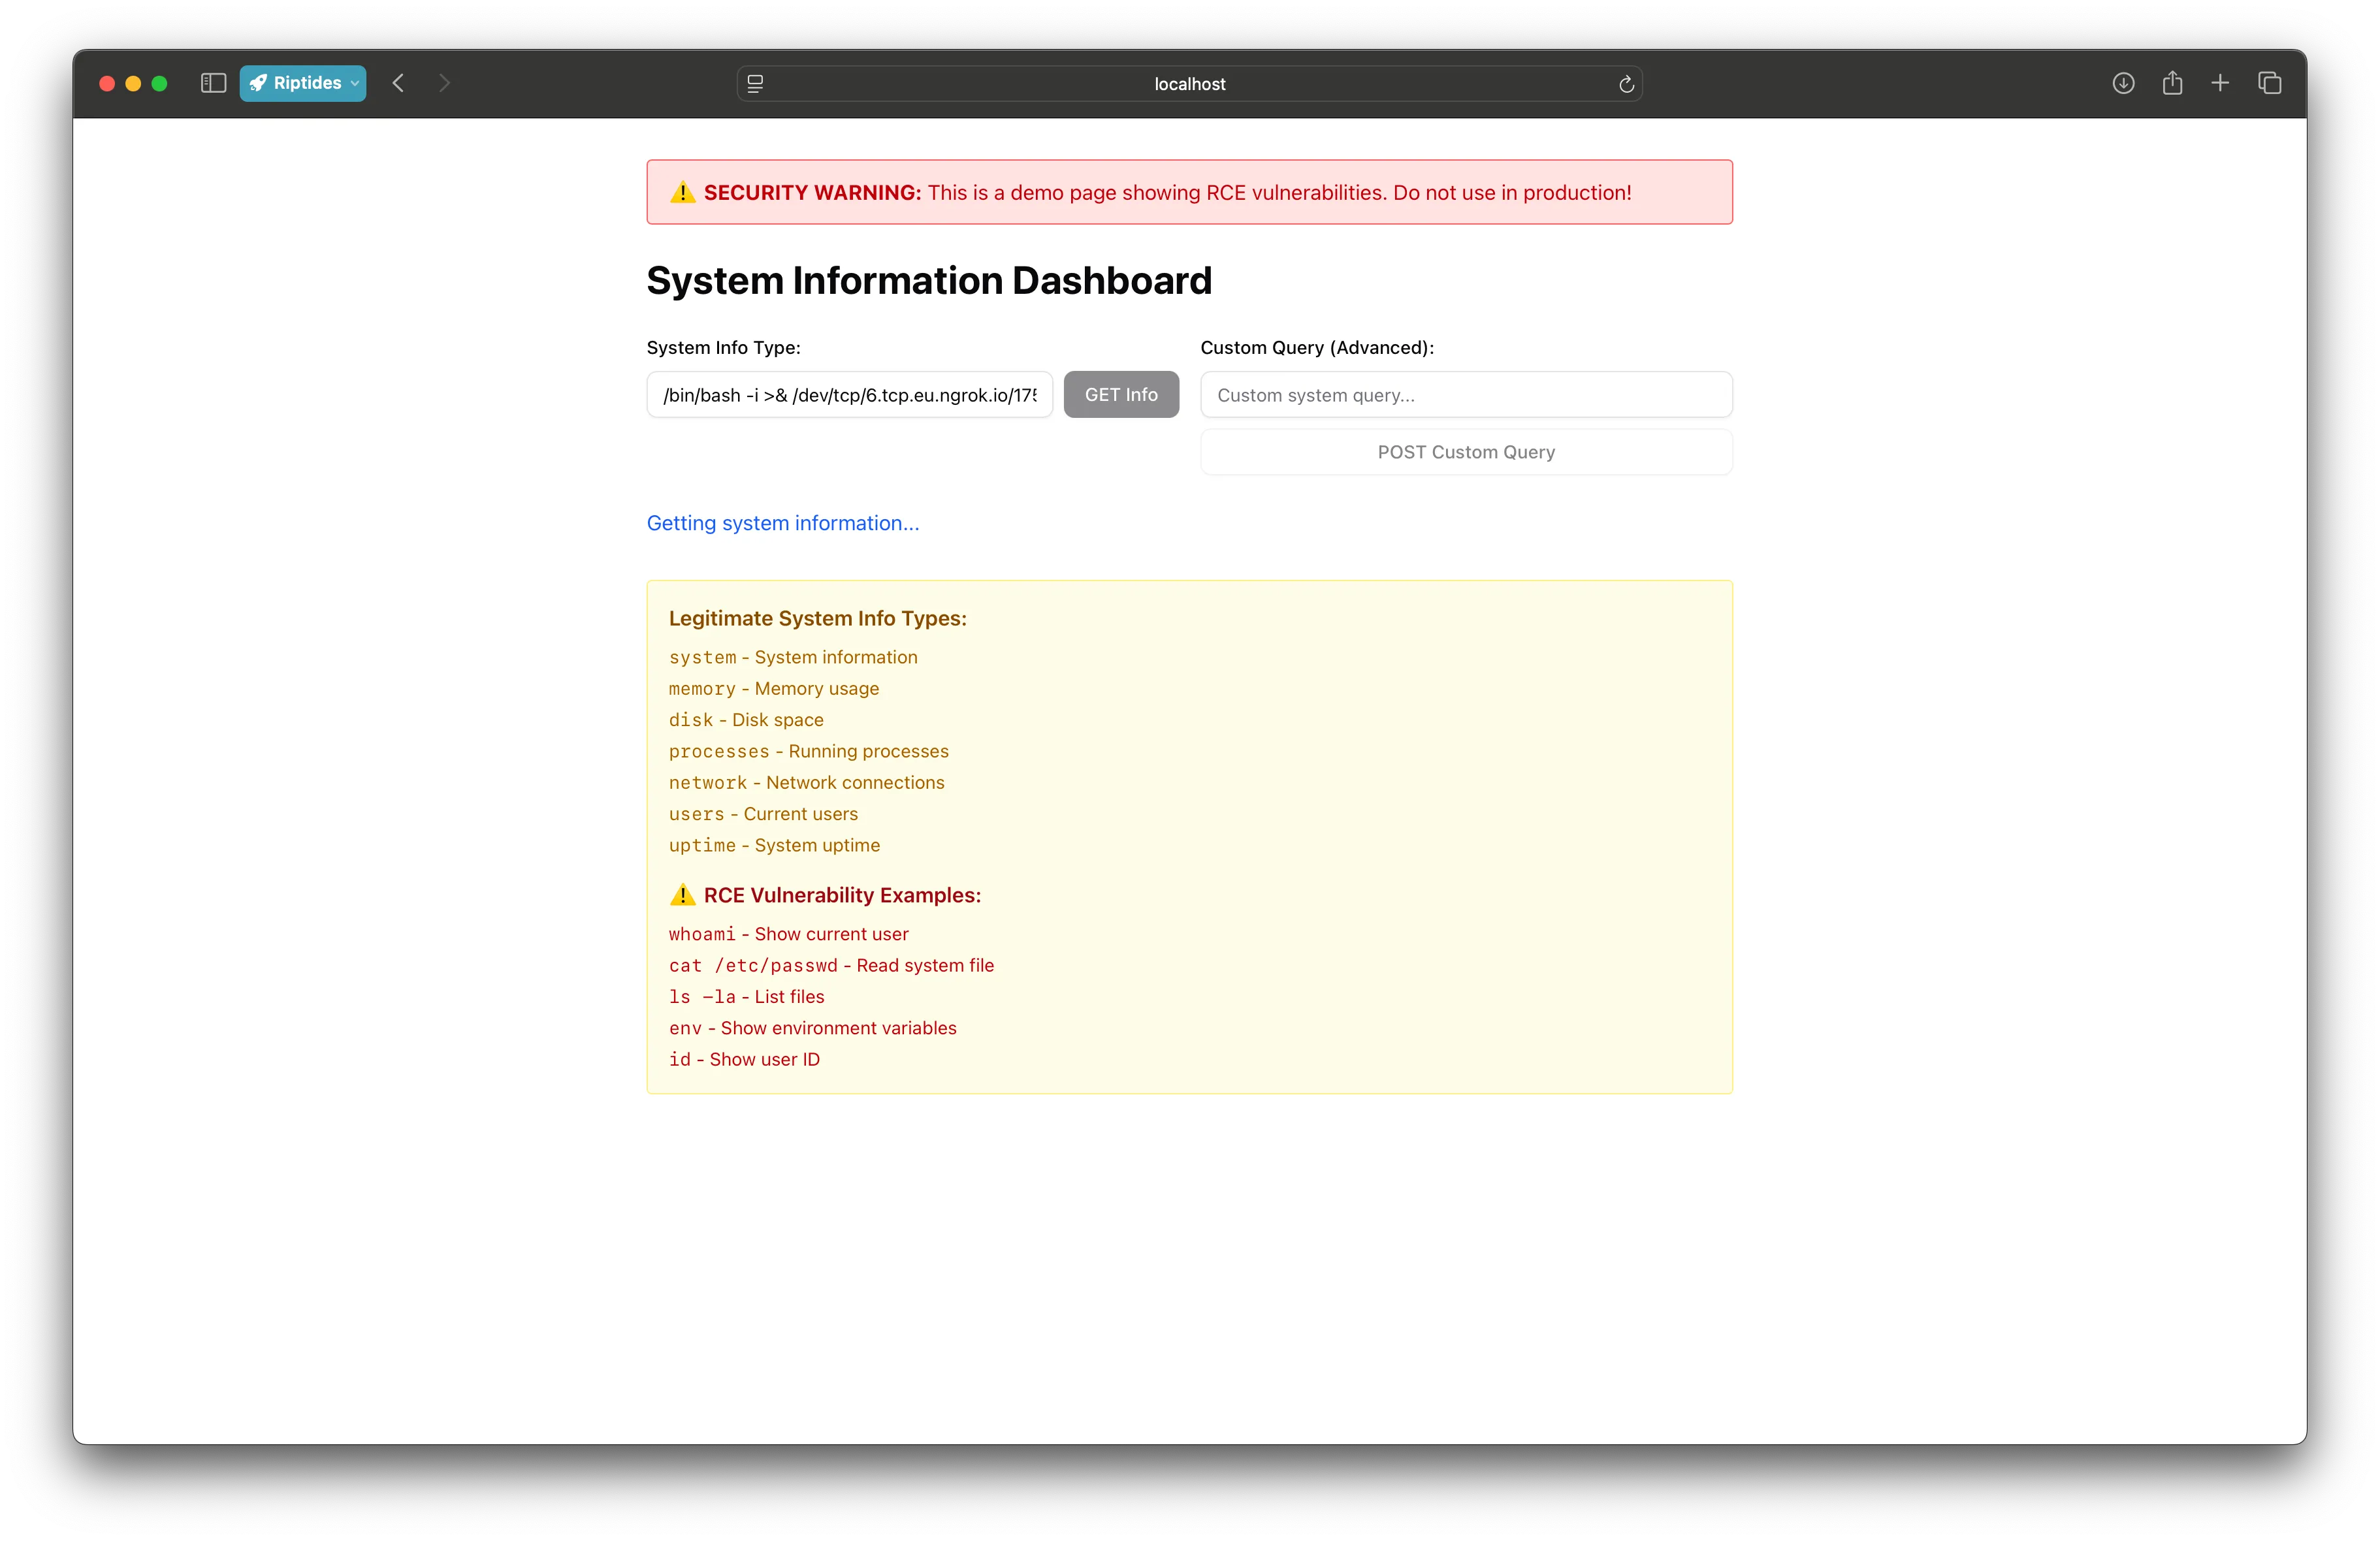Show the tab overview
This screenshot has height=1541, width=2380.
2269,83
